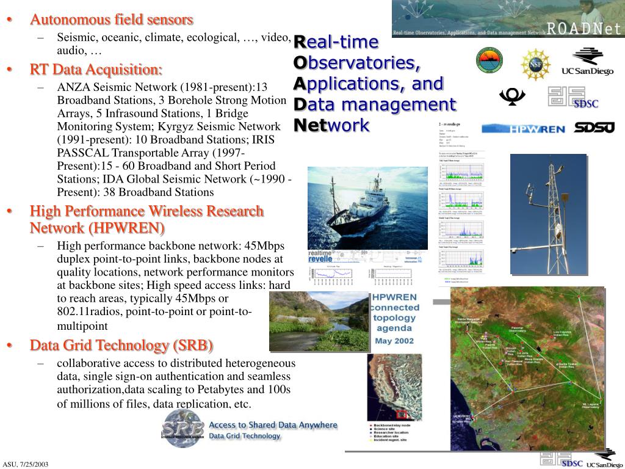Viewport: 625px width, 469px height.
Task: Click the 'High performance backbone network' paragraph
Action: tap(175, 286)
